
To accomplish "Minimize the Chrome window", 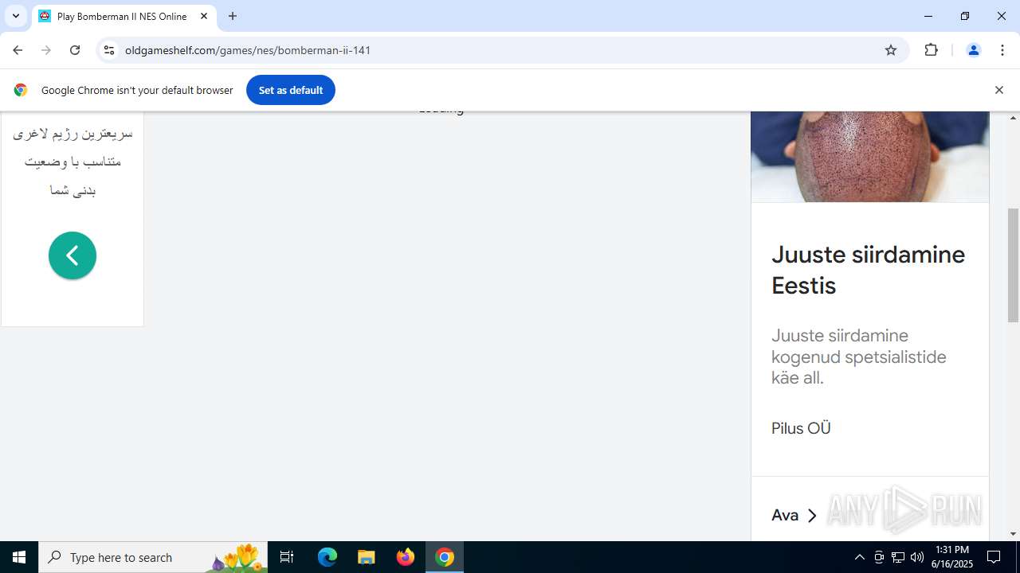I will 928,16.
